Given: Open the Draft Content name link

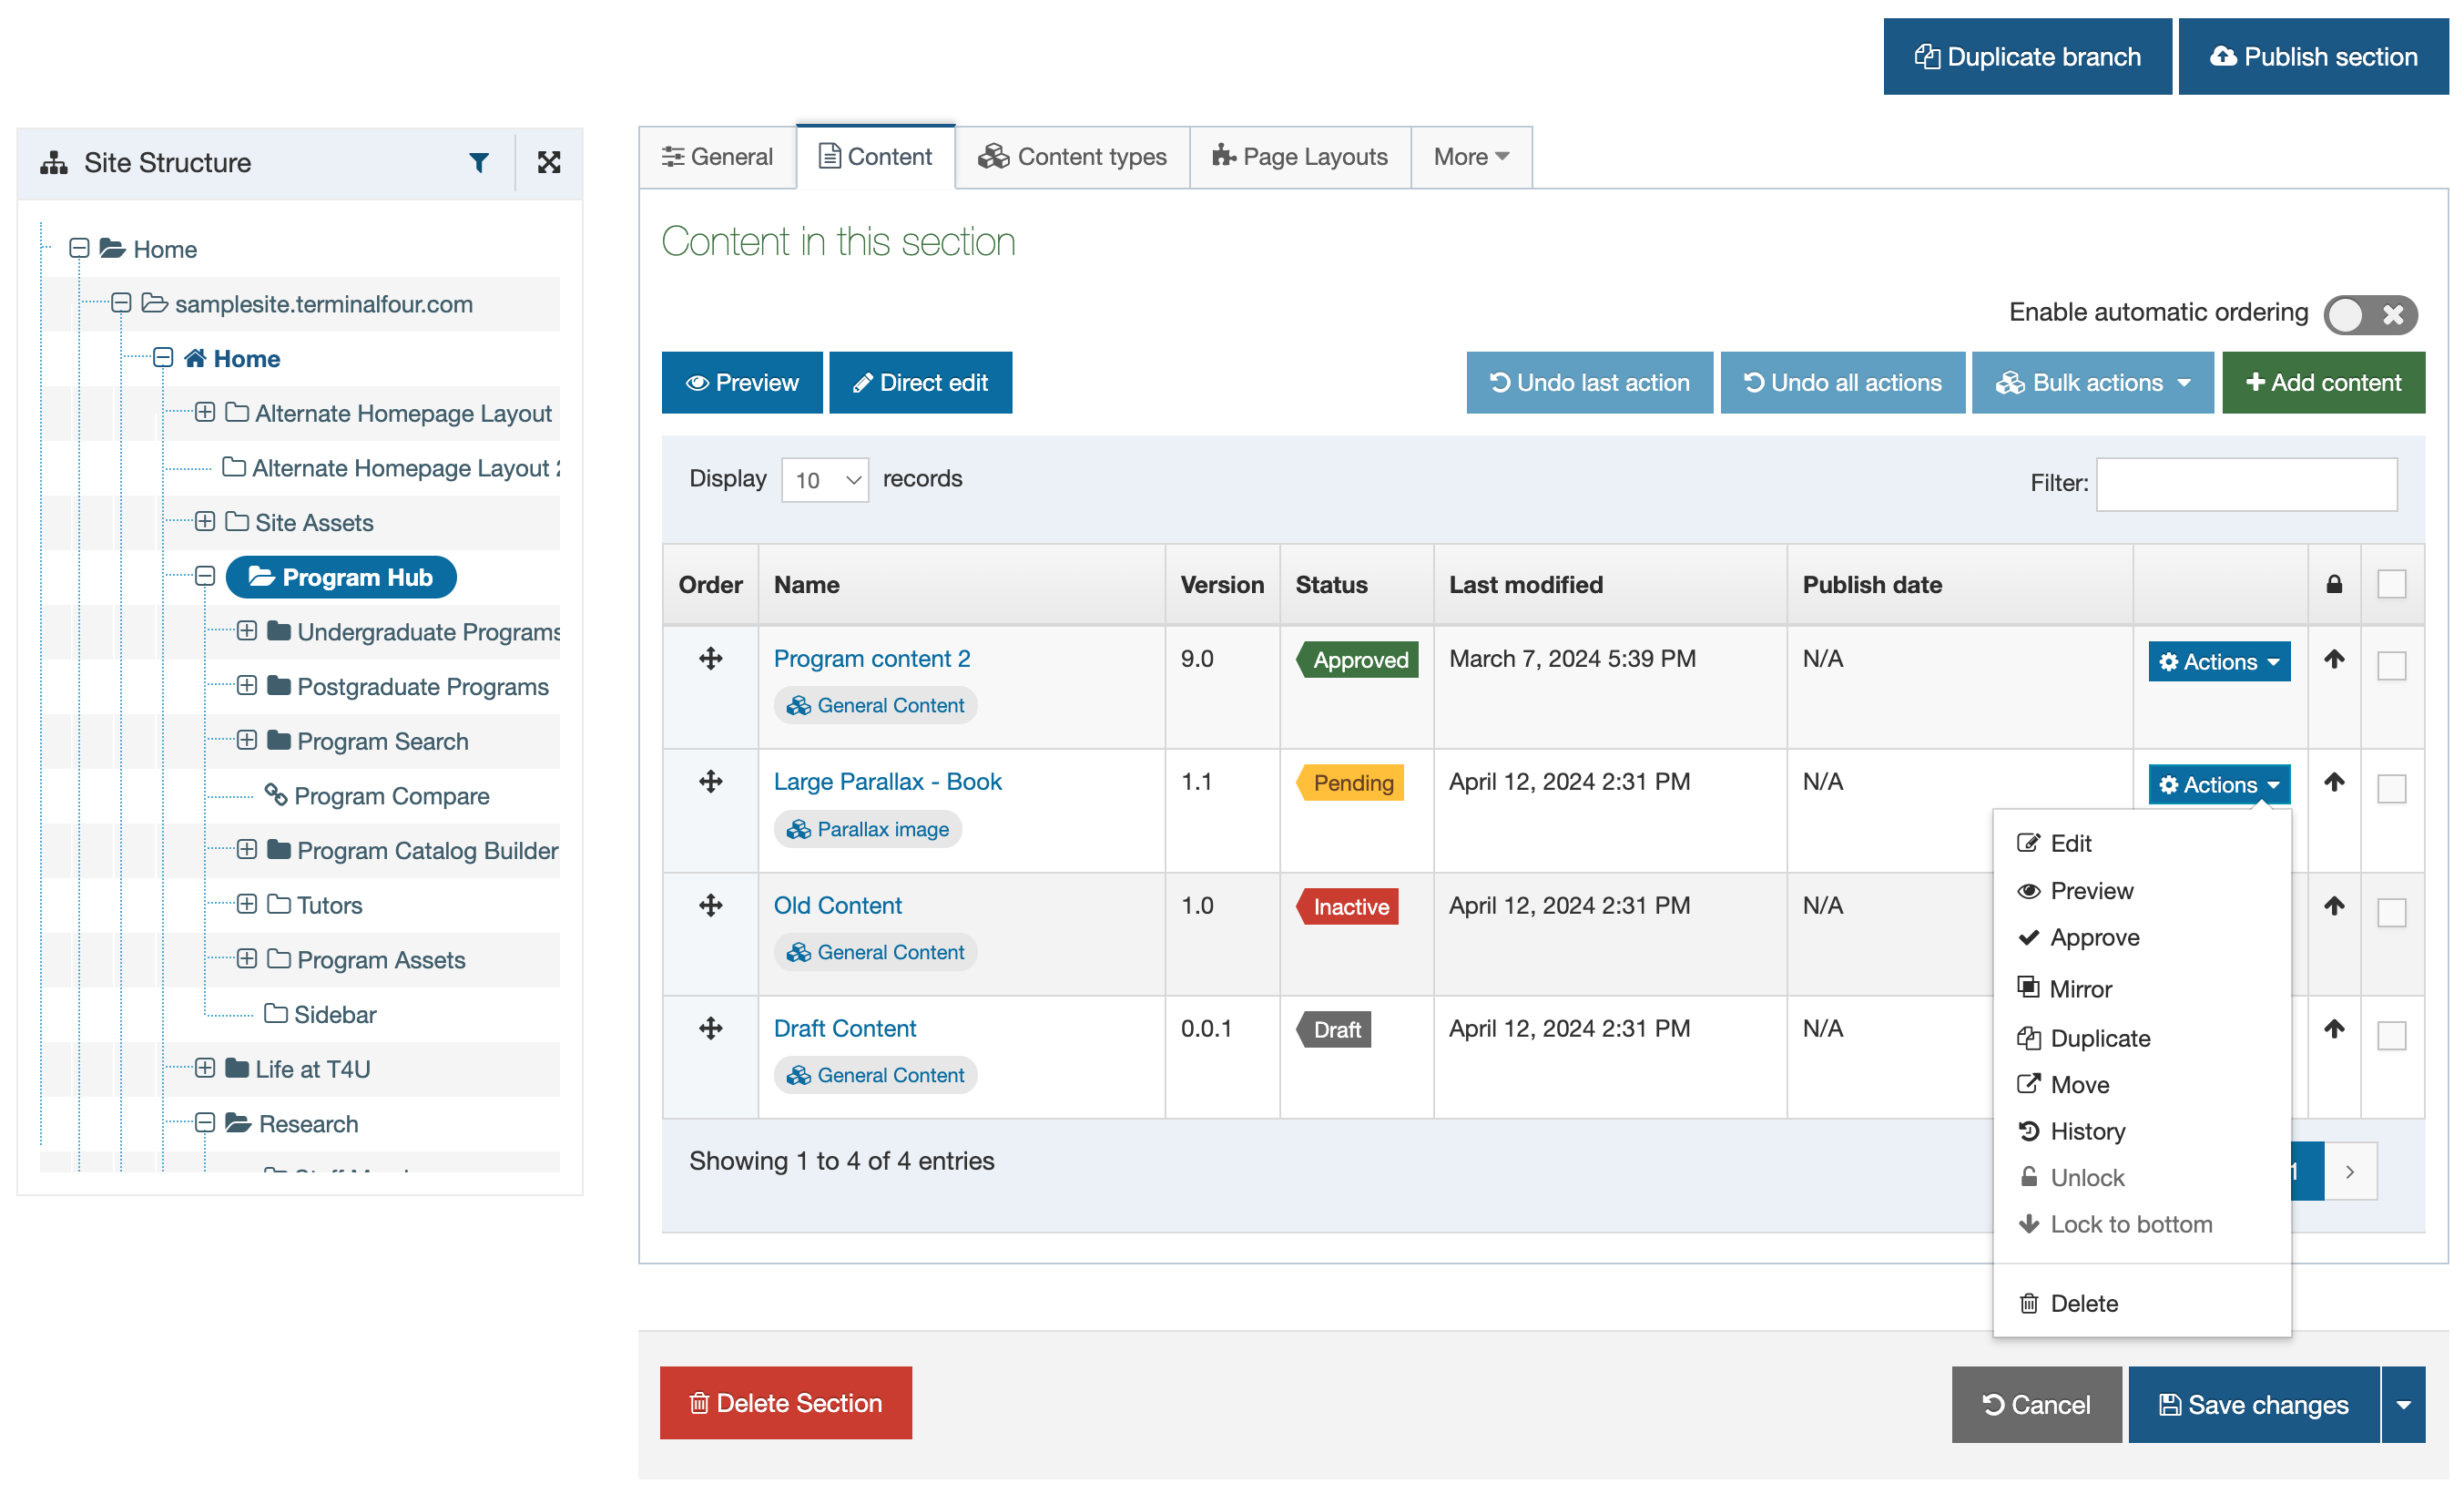Looking at the screenshot, I should pos(845,1028).
